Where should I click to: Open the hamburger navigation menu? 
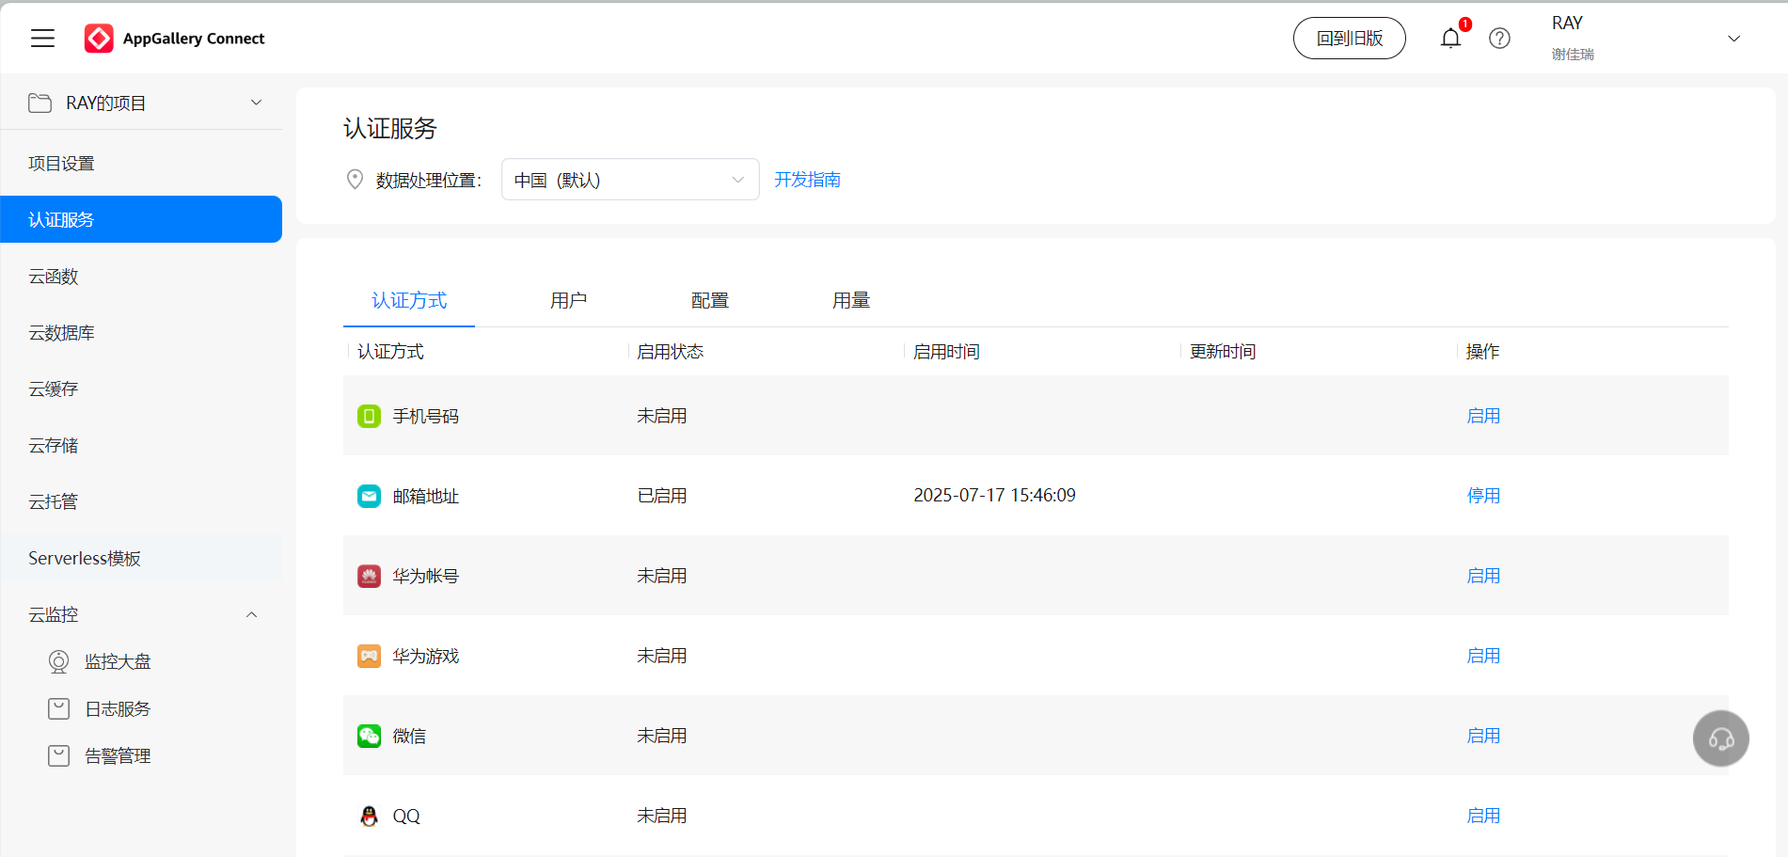click(x=43, y=39)
